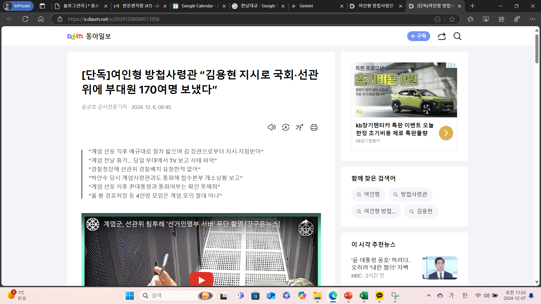
Task: Open the font size adjustment icon
Action: (300, 127)
